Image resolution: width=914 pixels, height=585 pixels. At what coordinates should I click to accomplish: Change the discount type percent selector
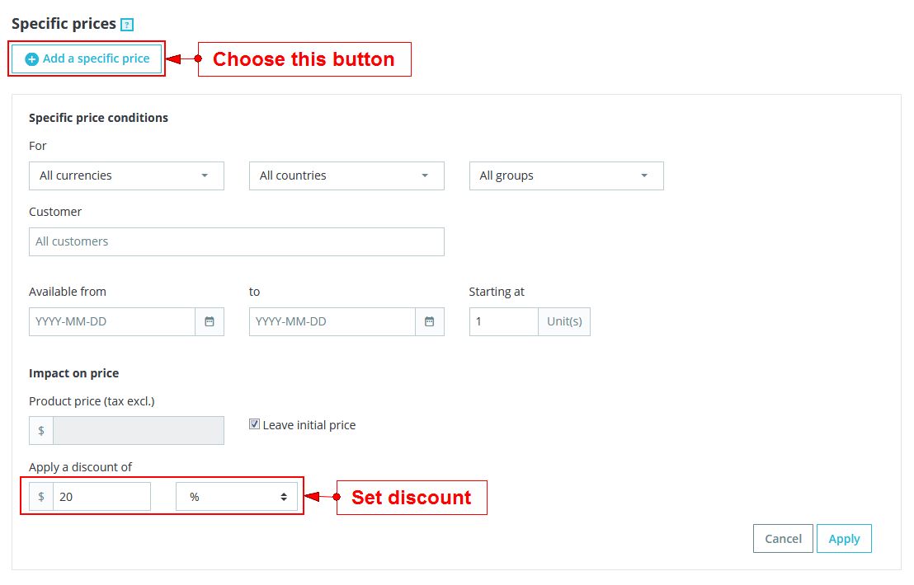point(237,497)
